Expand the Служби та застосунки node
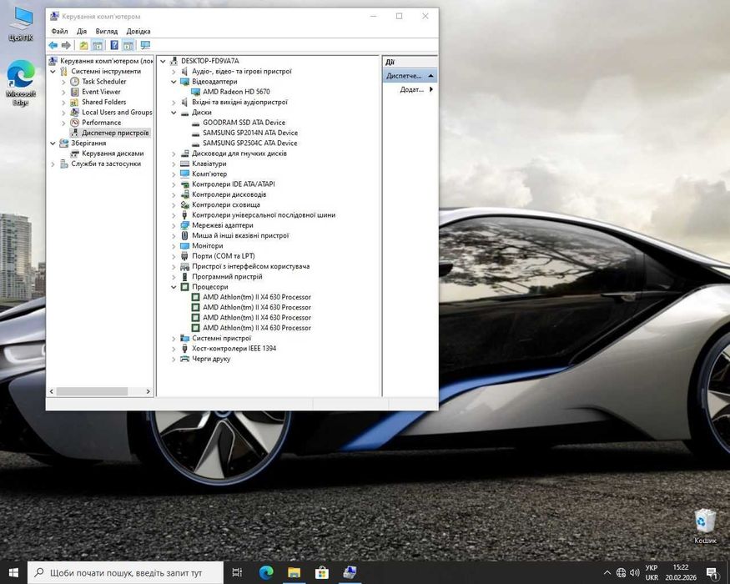730x584 pixels. pos(53,164)
